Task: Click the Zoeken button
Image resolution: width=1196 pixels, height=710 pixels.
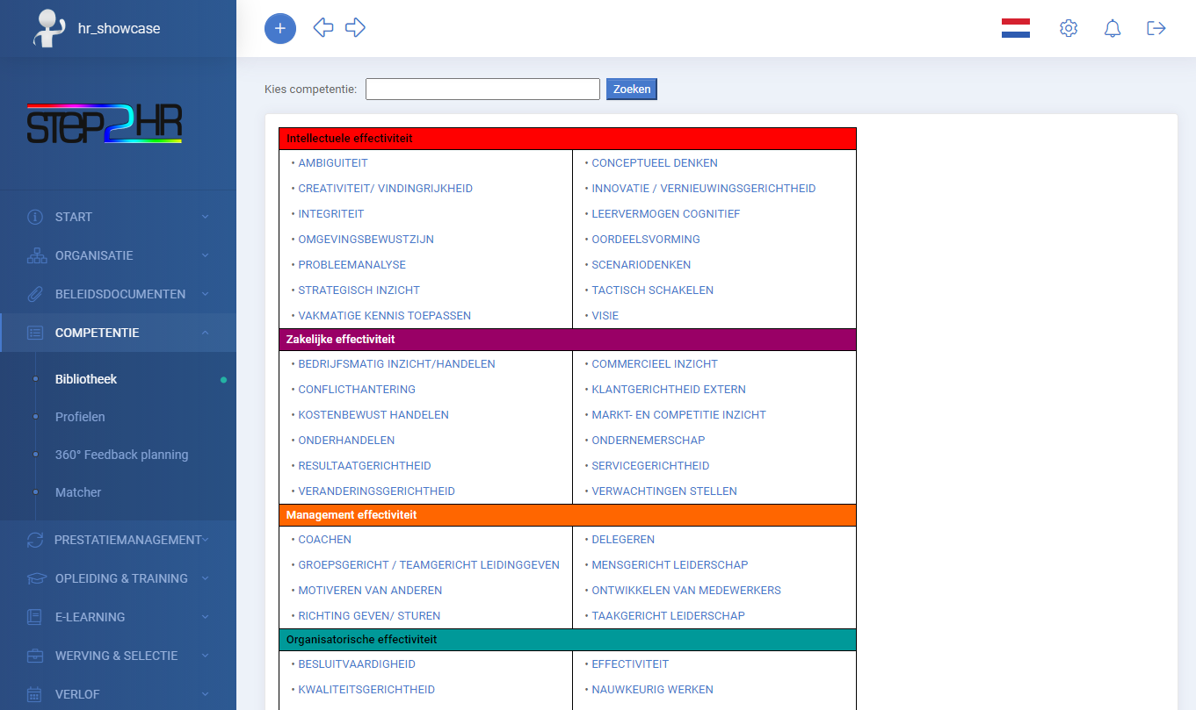Action: tap(631, 89)
